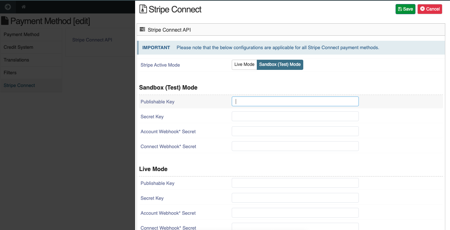Viewport: 450px width, 230px height.
Task: Click the Stripe Connect API panel header
Action: (291, 30)
